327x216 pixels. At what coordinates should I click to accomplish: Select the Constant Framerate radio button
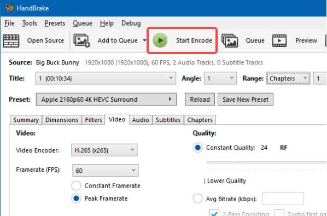click(76, 185)
